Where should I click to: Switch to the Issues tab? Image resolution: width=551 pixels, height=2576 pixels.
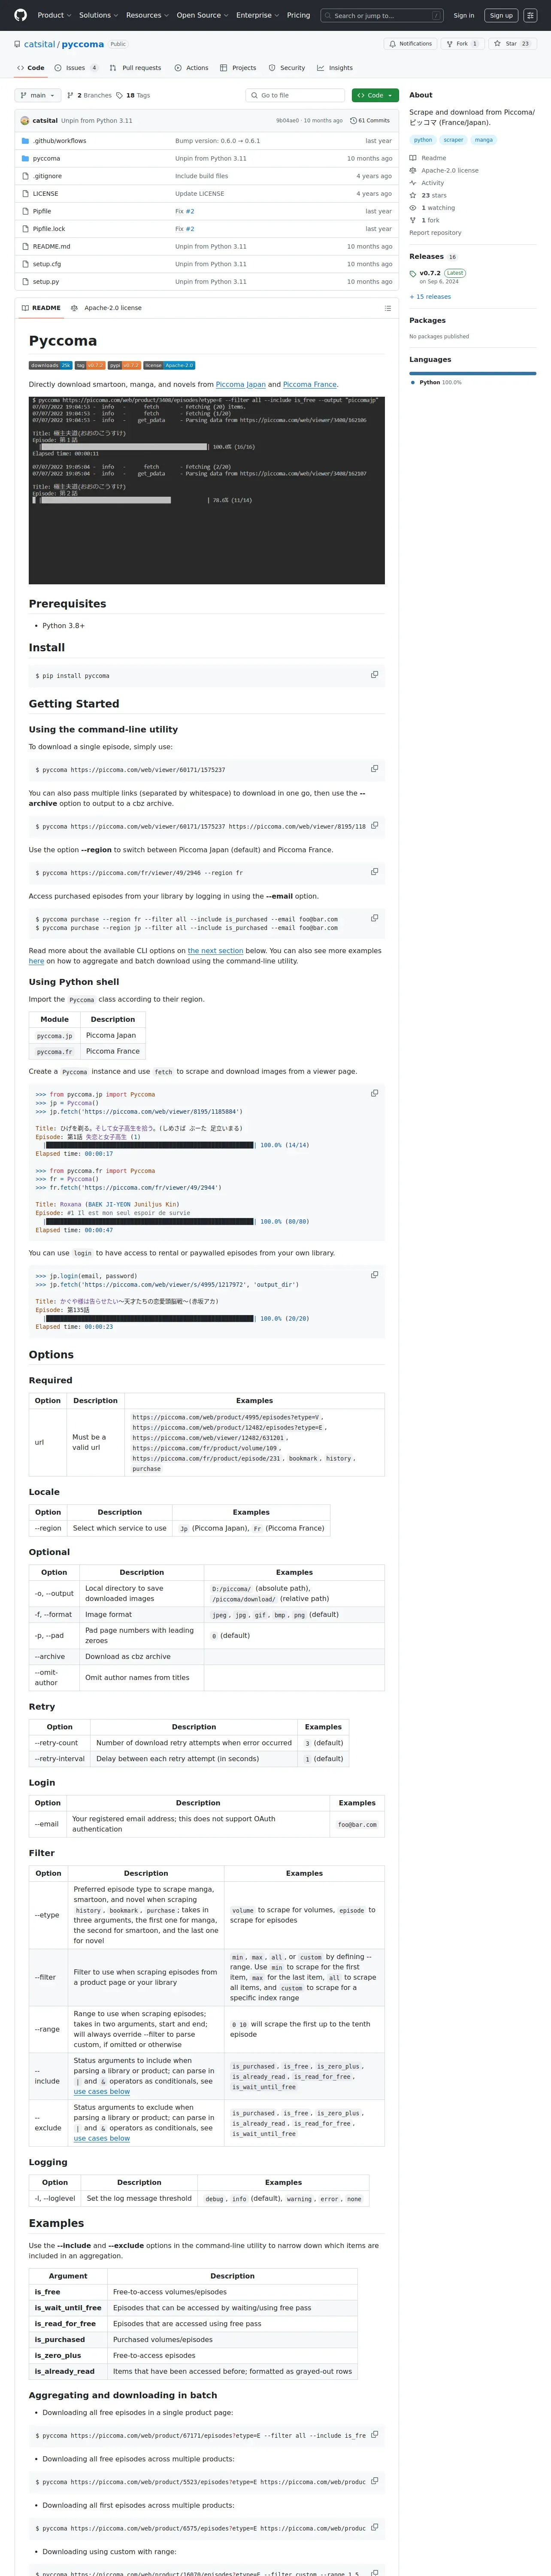(x=77, y=68)
